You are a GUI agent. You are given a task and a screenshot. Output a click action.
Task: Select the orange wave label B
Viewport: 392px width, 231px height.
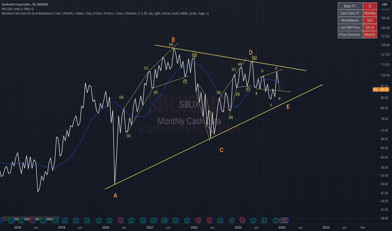click(x=173, y=40)
